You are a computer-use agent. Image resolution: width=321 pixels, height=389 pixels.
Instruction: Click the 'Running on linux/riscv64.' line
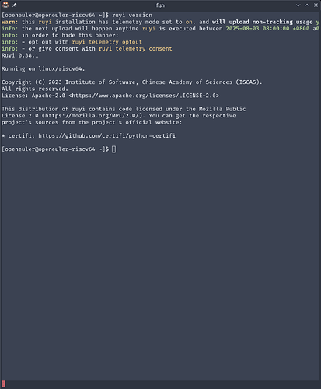pos(44,69)
